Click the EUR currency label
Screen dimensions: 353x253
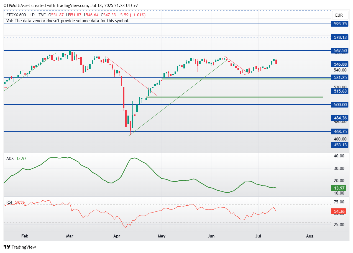click(339, 15)
